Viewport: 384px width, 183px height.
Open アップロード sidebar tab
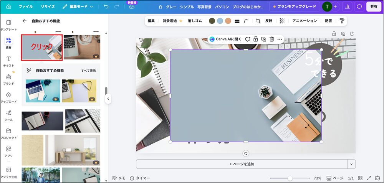(x=8, y=97)
